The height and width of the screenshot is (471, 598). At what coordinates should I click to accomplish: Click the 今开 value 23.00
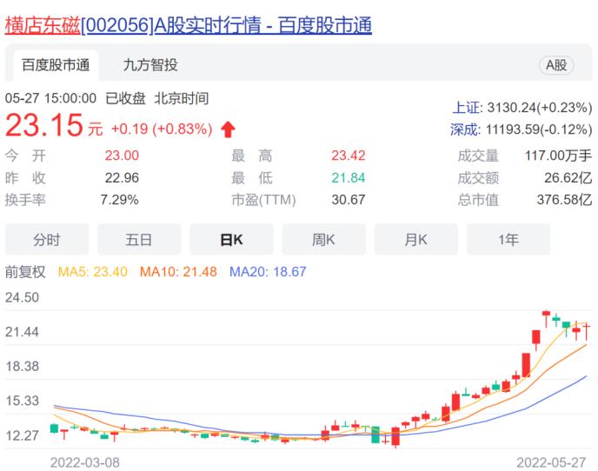pyautogui.click(x=122, y=156)
